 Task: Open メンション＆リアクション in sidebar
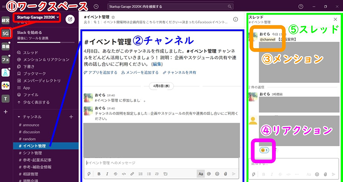click(43, 59)
